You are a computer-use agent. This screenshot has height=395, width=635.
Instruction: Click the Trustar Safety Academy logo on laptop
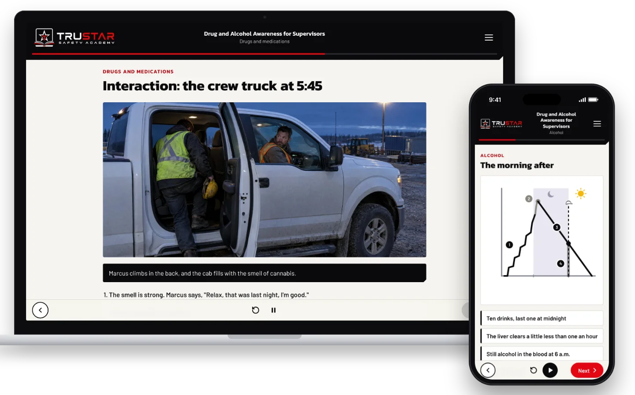tap(75, 37)
